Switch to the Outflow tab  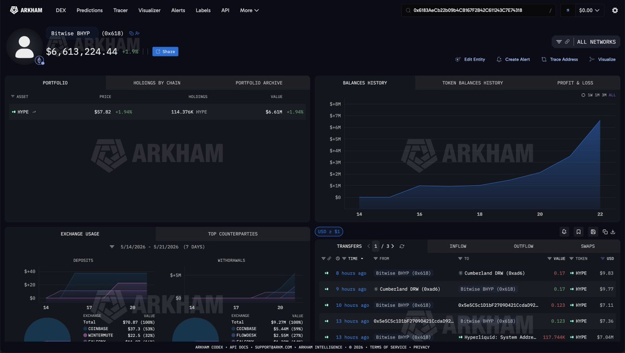point(523,246)
